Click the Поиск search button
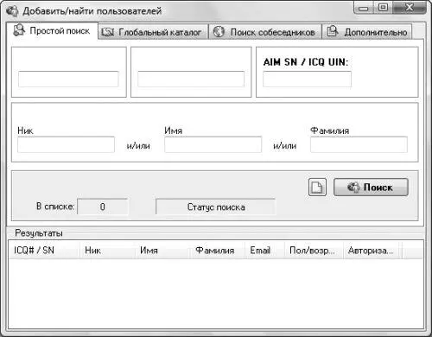 [371, 188]
